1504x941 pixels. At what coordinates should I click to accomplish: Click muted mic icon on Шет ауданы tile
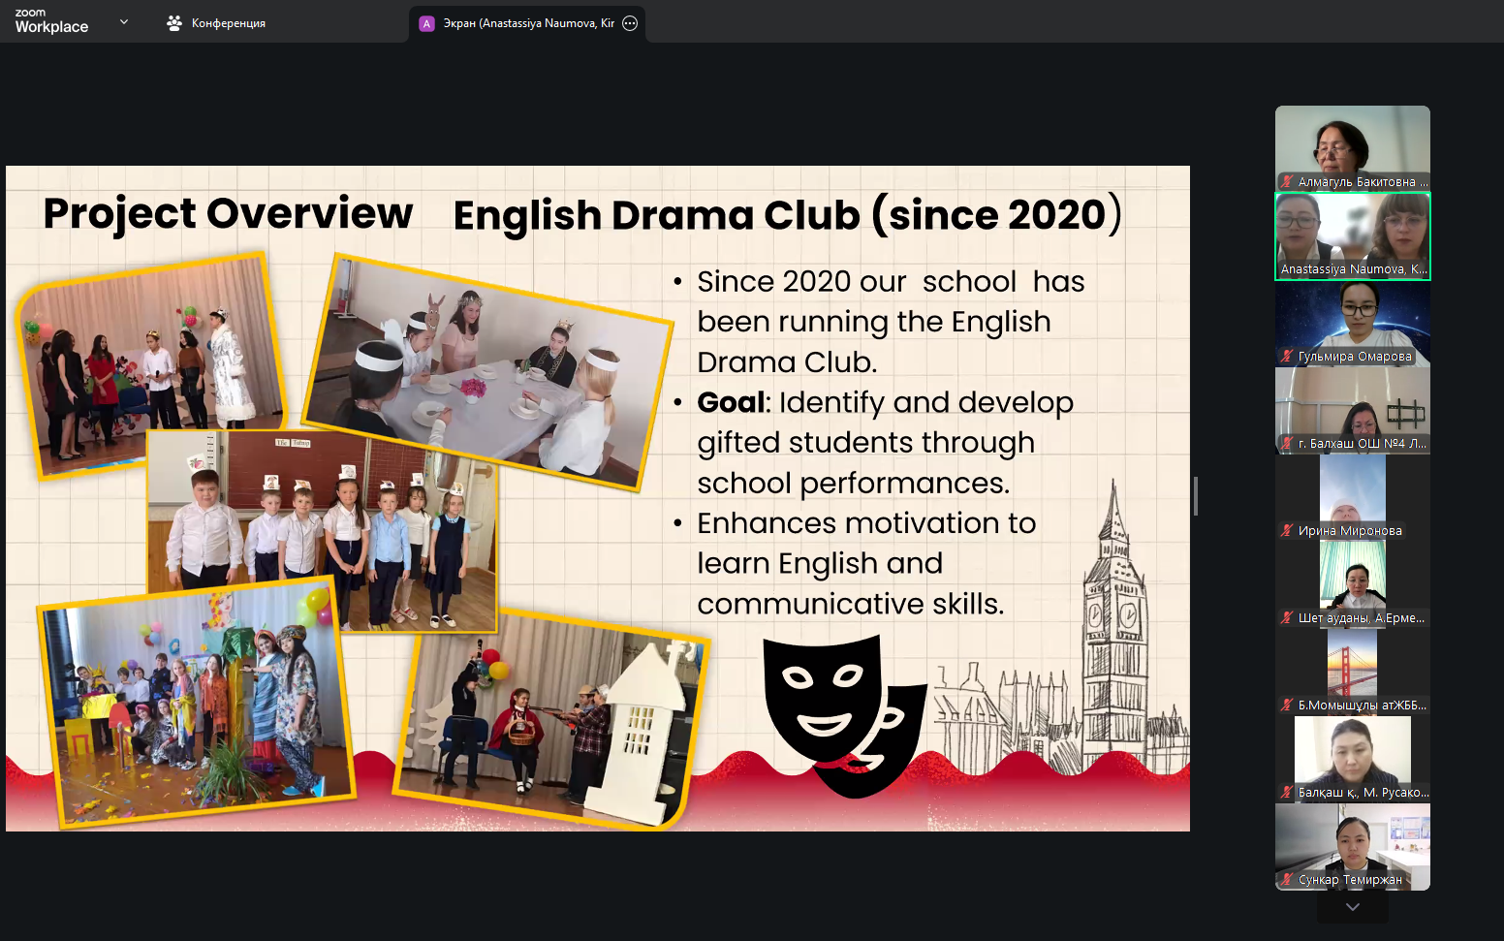pos(1287,618)
